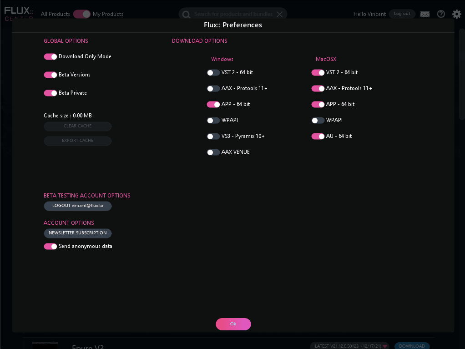This screenshot has height=349, width=465.
Task: Disable the Beta Versions switch
Action: 50,75
